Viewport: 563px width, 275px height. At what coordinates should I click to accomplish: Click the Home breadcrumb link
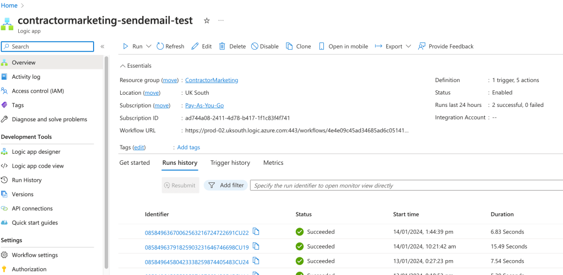pyautogui.click(x=9, y=6)
